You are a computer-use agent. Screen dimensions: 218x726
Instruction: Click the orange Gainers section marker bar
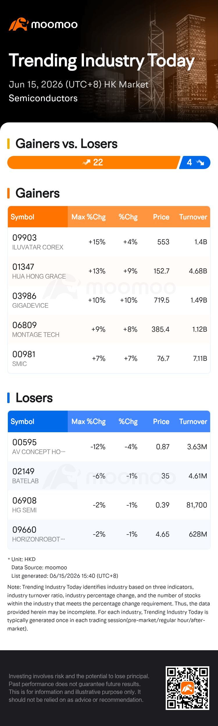8,193
